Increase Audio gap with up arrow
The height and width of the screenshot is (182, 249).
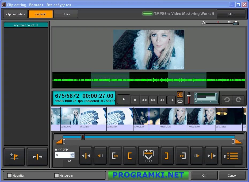pos(72,154)
